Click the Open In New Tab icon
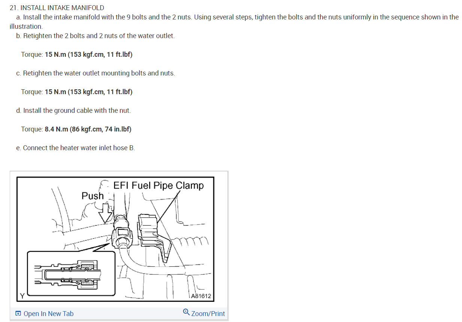The height and width of the screenshot is (322, 462). [18, 313]
